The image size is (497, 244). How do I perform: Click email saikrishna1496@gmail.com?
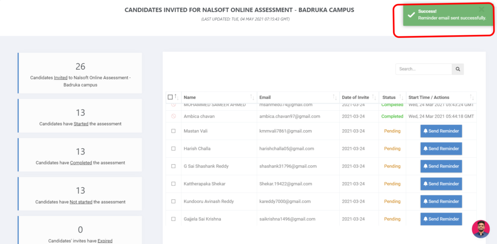pos(287,219)
